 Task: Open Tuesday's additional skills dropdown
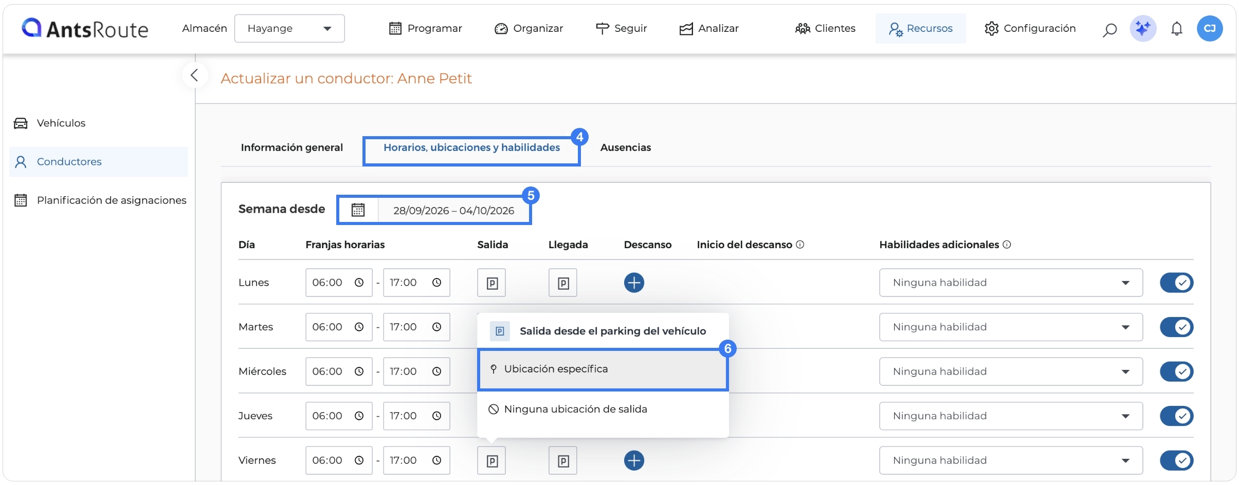coord(1011,327)
